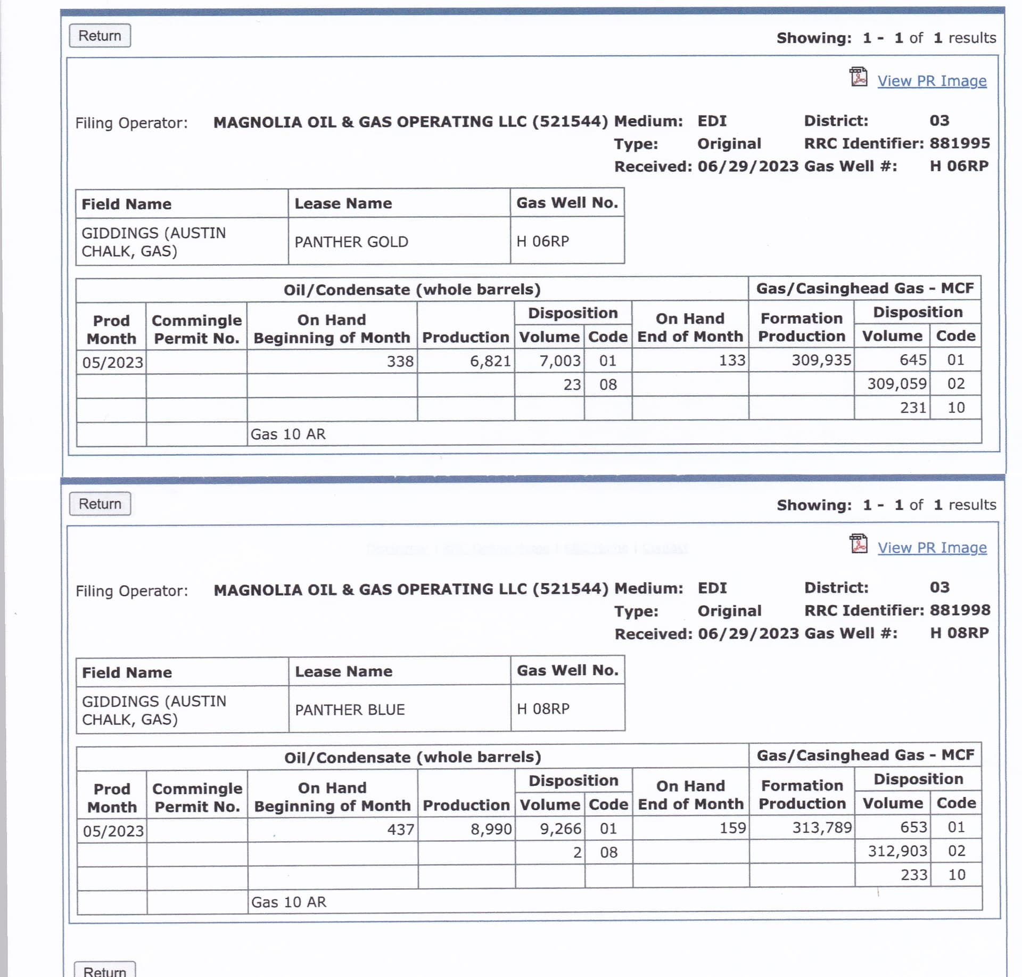Click PDF icon beside PANTHER GOLD View PR Image
Viewport: 1022px width, 977px height.
858,77
